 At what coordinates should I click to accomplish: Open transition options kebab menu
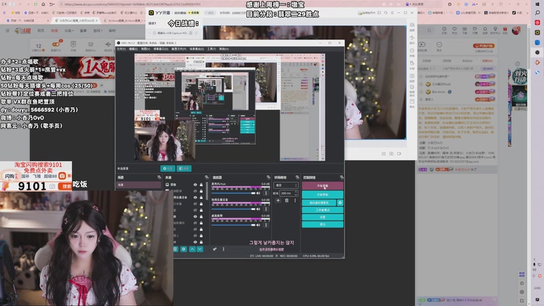click(295, 201)
